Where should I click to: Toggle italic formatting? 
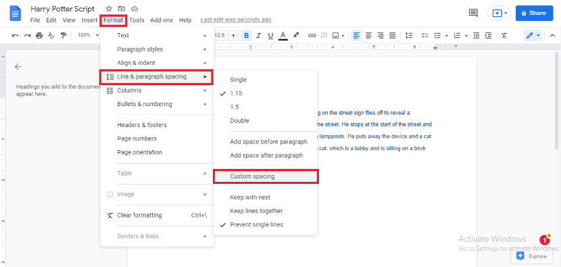(258, 35)
